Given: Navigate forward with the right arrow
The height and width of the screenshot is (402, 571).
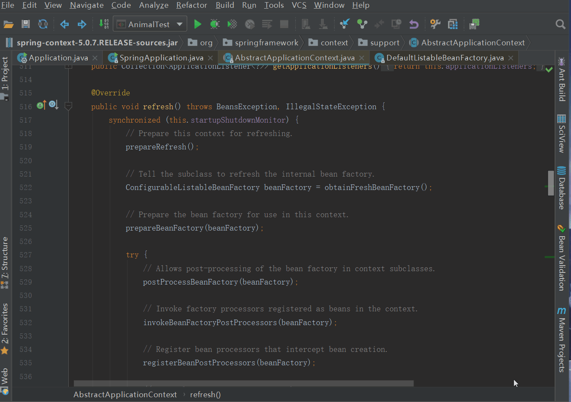Looking at the screenshot, I should (82, 24).
